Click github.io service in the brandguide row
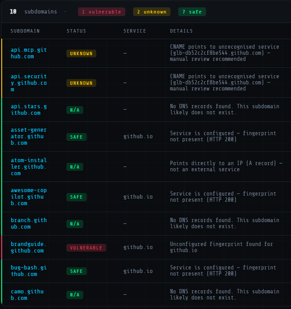Screen dimensions: 291x309 coord(137,247)
